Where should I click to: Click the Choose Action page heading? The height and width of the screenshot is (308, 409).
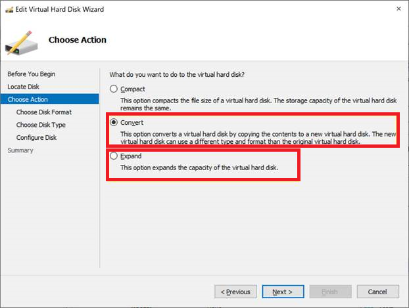(78, 40)
